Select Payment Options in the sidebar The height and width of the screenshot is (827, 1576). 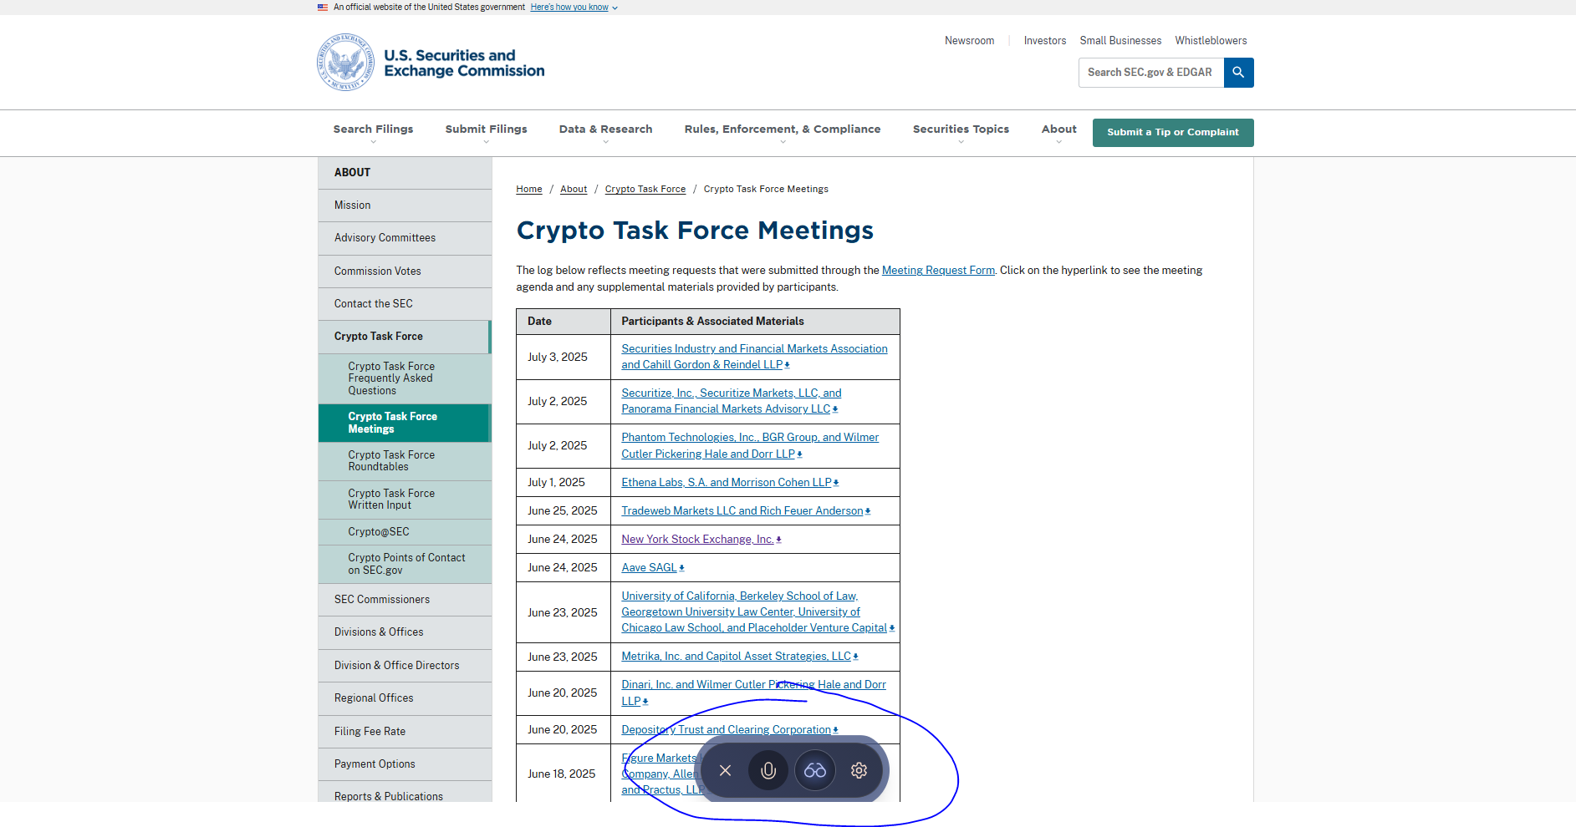(x=405, y=764)
